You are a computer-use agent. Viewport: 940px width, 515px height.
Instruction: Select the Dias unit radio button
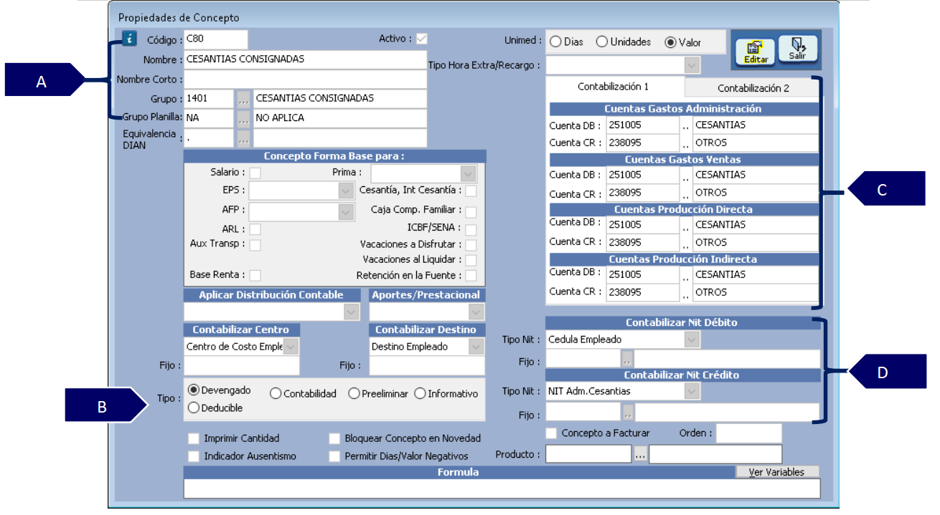click(x=555, y=42)
